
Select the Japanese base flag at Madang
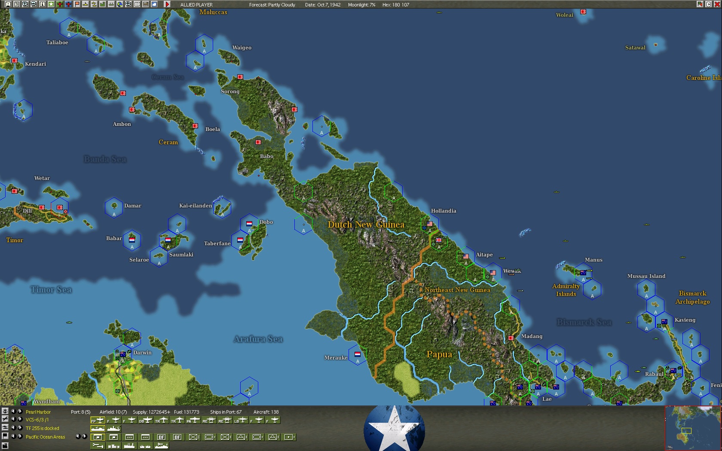click(511, 338)
